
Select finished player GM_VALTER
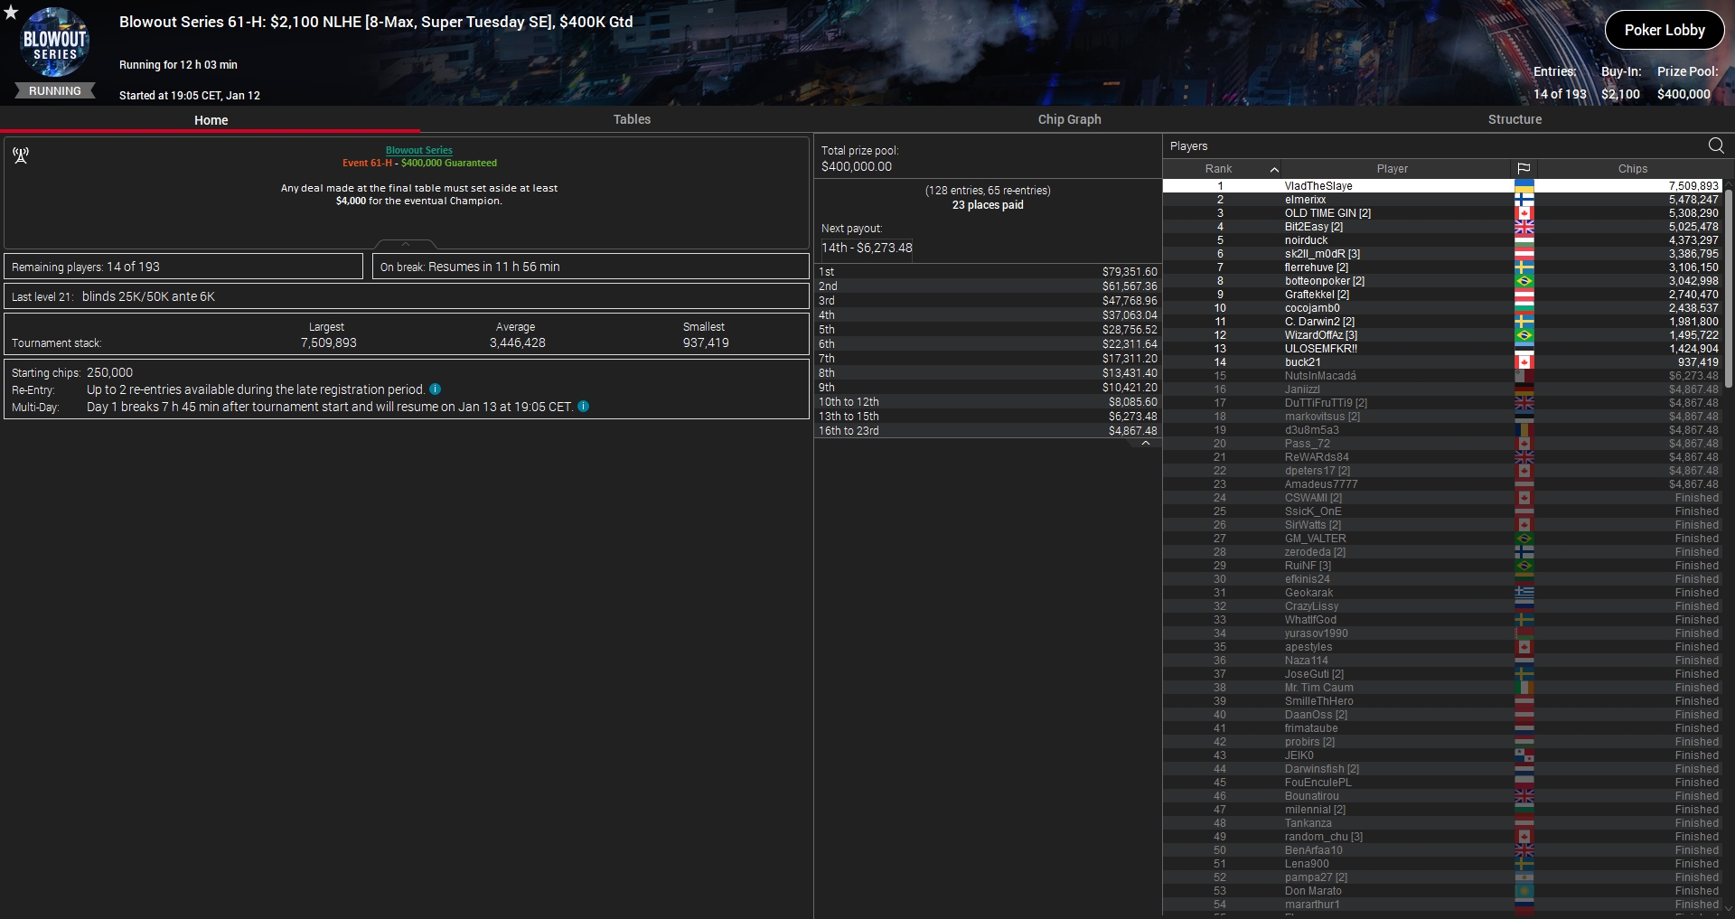(x=1442, y=539)
